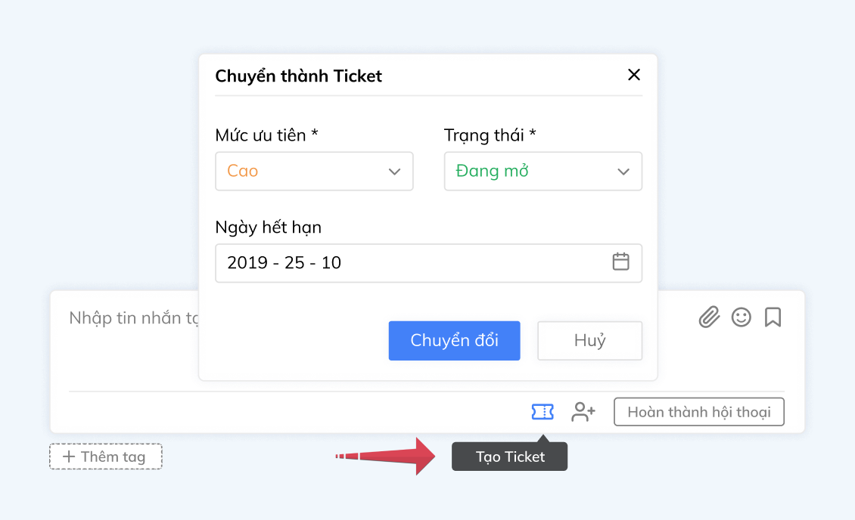The image size is (855, 520).
Task: Click the Chuyển đổi button
Action: 454,341
